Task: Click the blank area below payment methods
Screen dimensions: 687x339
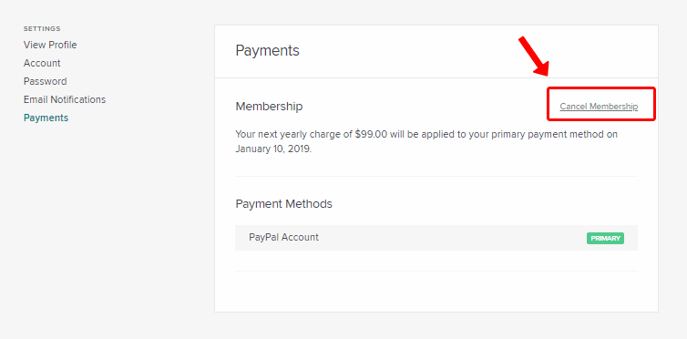Action: [436, 292]
